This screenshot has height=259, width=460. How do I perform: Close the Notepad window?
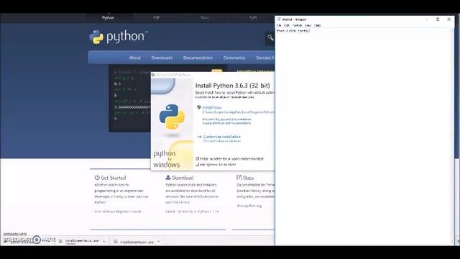click(448, 19)
